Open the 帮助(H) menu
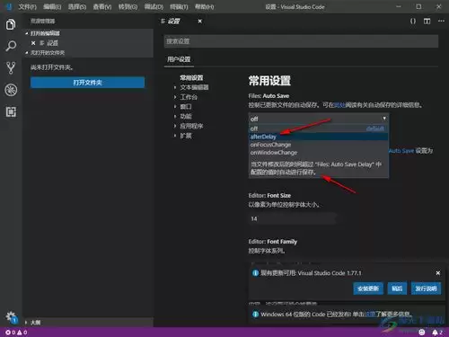This screenshot has width=449, height=337. [x=205, y=6]
